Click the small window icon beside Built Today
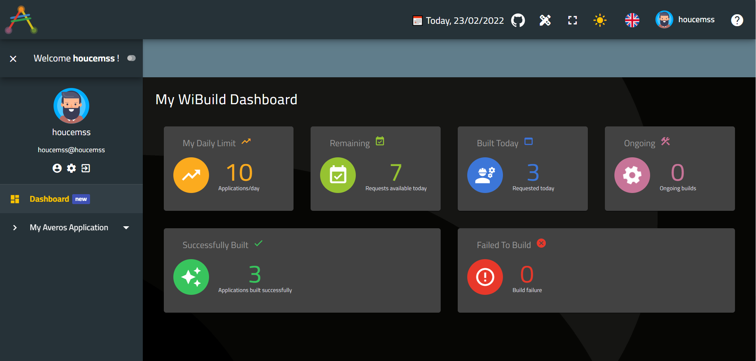The height and width of the screenshot is (361, 756). click(x=529, y=141)
